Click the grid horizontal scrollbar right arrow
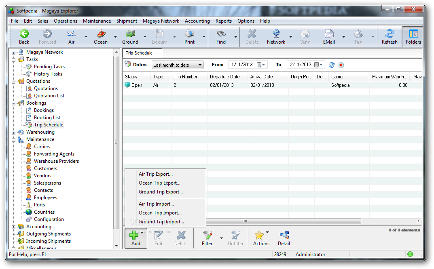The height and width of the screenshot is (269, 434). [418, 221]
